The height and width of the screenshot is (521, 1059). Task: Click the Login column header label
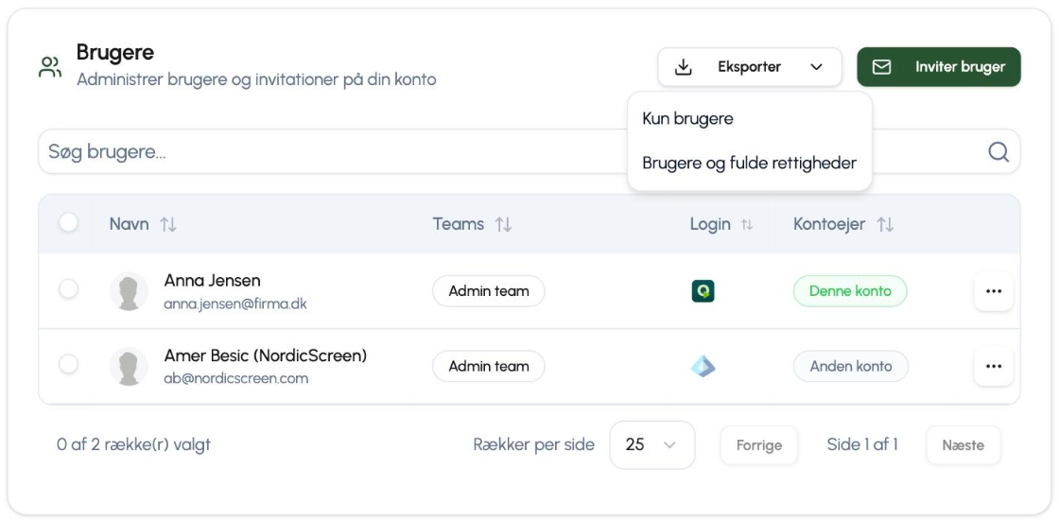(710, 224)
